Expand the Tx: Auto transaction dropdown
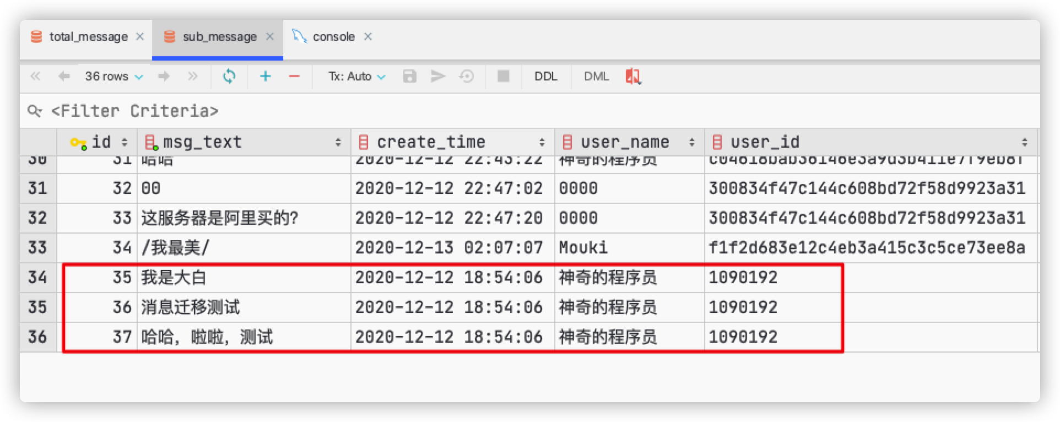This screenshot has width=1060, height=422. (x=356, y=77)
